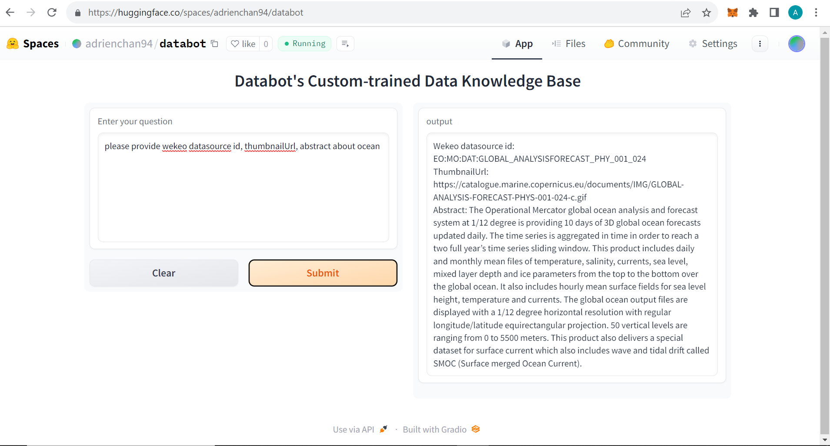Image resolution: width=830 pixels, height=446 pixels.
Task: Open the MetaMask fox extension
Action: (733, 13)
